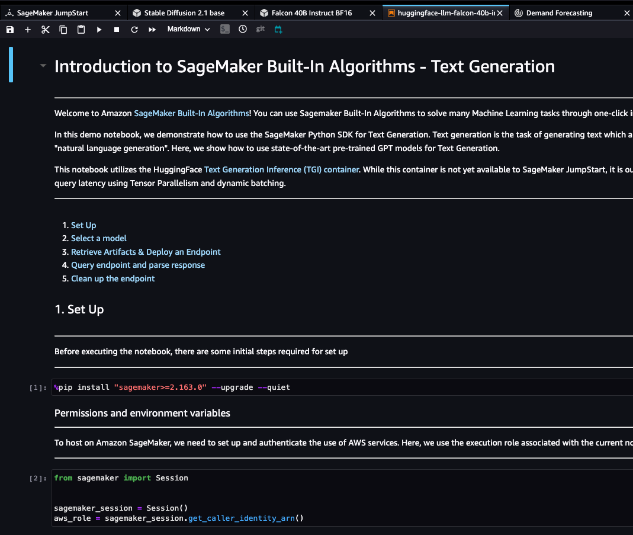Screen dimensions: 633x535
Task: Switch to the SageMaker JumpStart tab
Action: pyautogui.click(x=53, y=13)
